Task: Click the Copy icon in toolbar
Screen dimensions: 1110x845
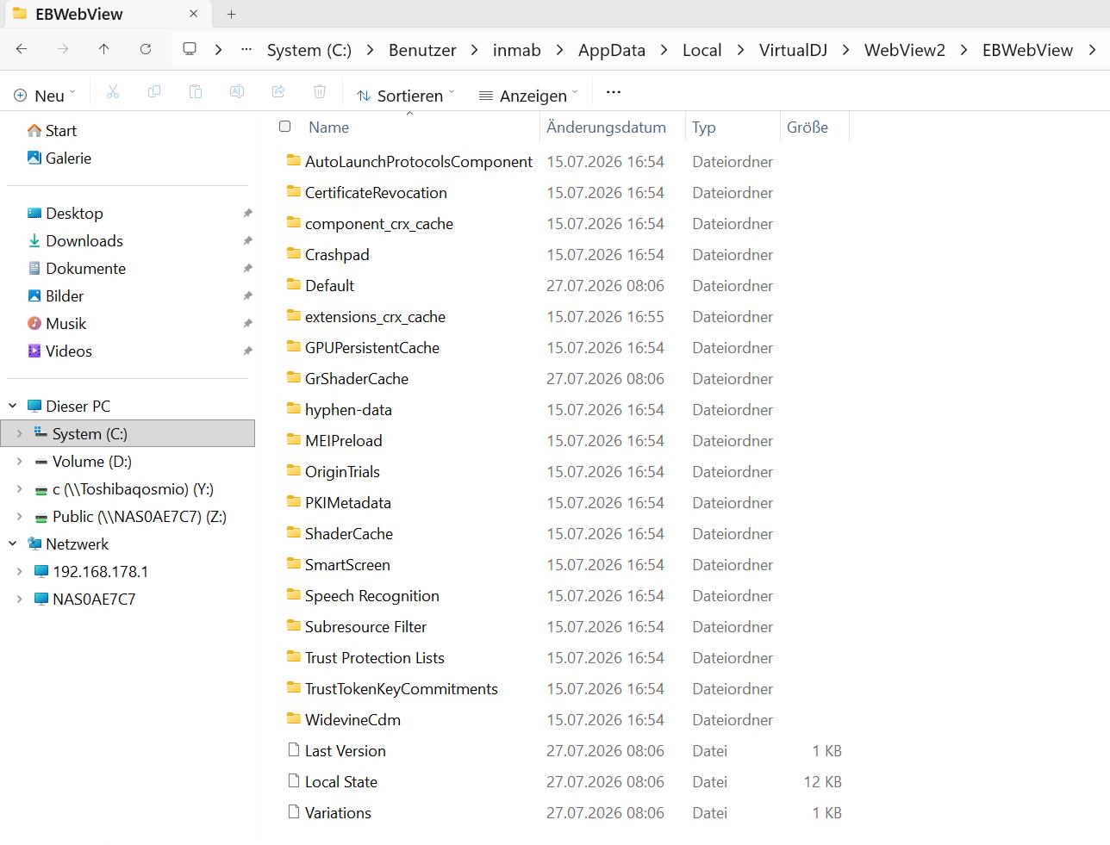Action: tap(154, 92)
